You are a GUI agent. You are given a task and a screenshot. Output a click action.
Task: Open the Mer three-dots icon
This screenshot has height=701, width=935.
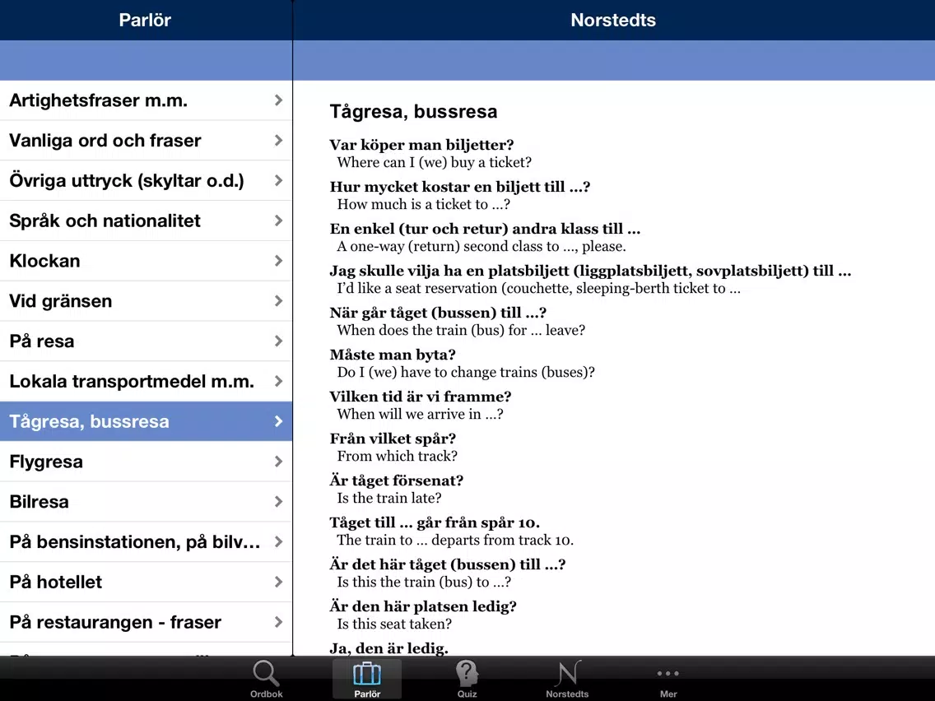click(668, 674)
